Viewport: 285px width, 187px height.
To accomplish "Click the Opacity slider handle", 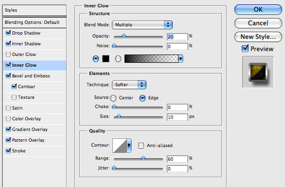I will pos(124,36).
